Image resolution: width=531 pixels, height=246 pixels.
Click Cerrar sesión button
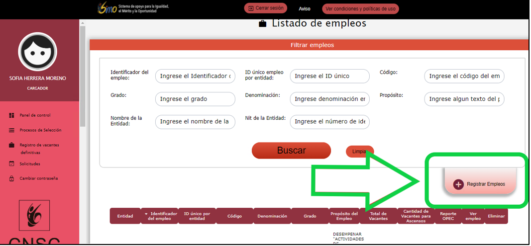pos(266,8)
